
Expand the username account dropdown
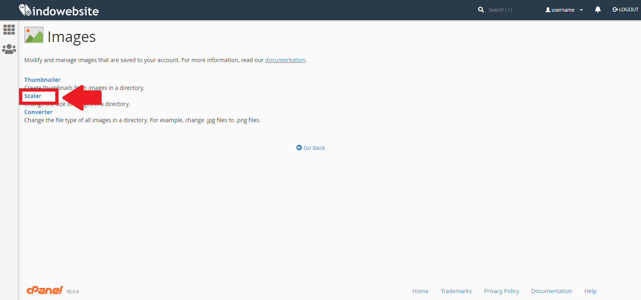coord(564,10)
